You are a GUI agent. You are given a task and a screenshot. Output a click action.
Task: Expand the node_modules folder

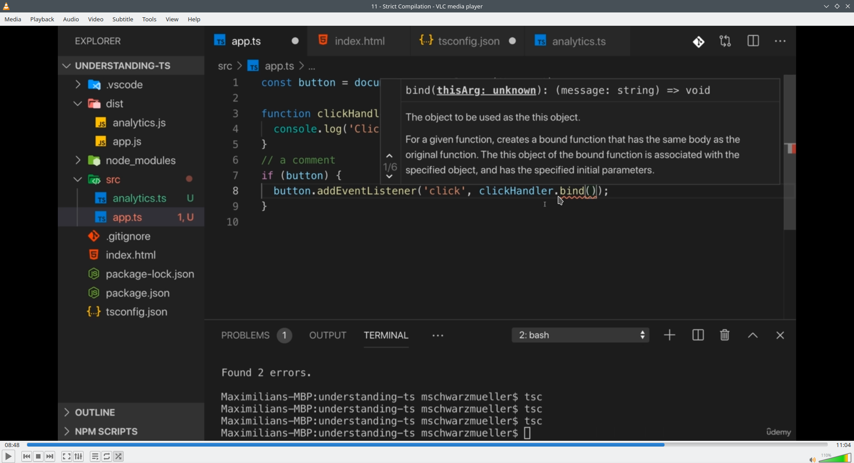(x=131, y=161)
